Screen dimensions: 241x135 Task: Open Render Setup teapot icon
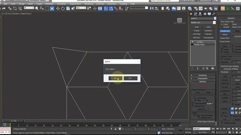195,8
